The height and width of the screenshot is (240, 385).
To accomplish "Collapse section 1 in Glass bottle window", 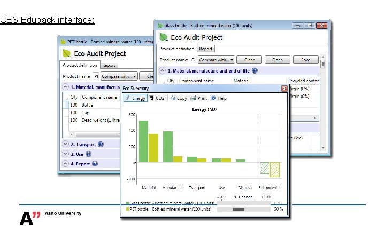I will [x=163, y=71].
